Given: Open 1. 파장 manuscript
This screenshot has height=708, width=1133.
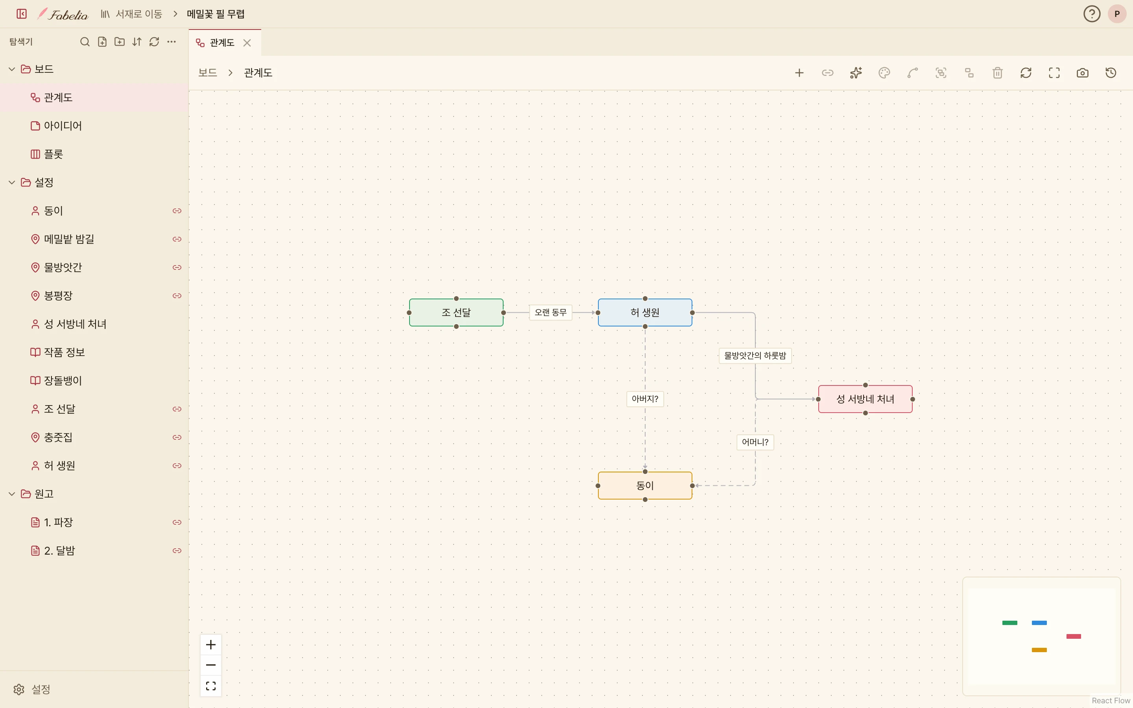Looking at the screenshot, I should 94,522.
